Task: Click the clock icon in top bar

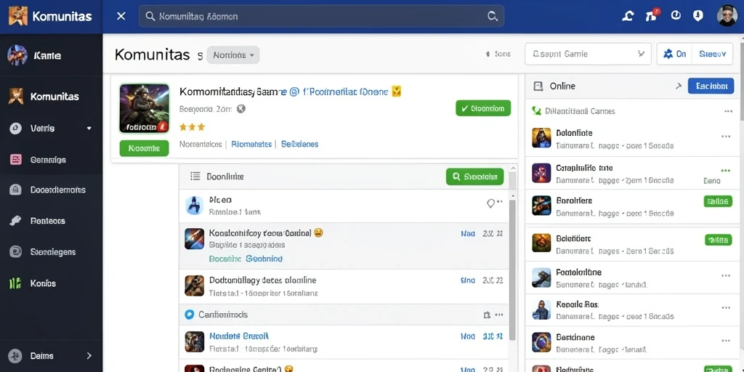Action: click(x=676, y=15)
